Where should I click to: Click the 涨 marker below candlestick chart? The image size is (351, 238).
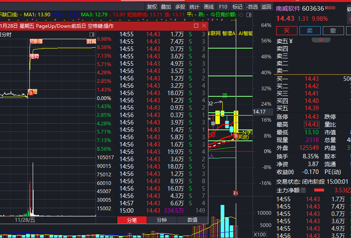pos(235,193)
